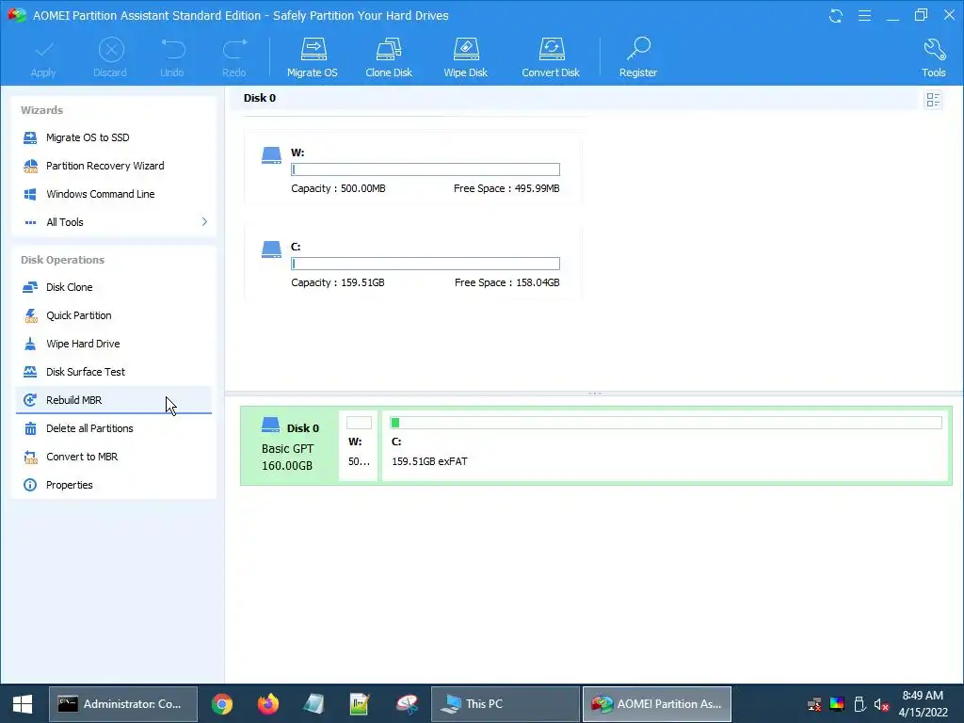Select Wipe Hard Drive operation

click(x=113, y=344)
